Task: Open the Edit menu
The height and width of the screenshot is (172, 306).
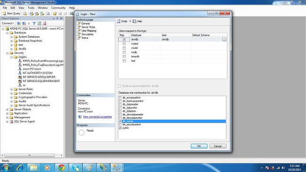Action: pyautogui.click(x=13, y=8)
